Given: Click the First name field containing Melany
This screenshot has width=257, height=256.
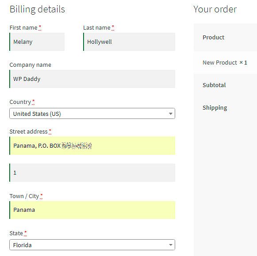Looking at the screenshot, I should (x=37, y=42).
